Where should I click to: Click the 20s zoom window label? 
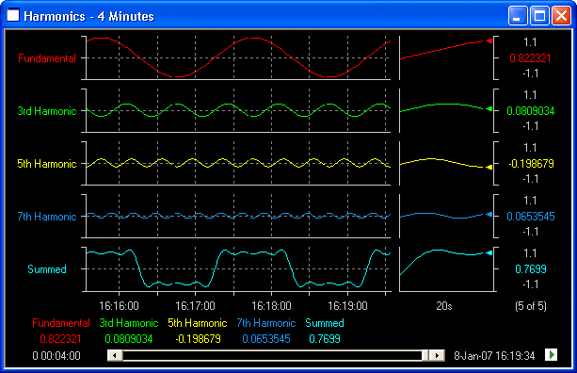444,305
